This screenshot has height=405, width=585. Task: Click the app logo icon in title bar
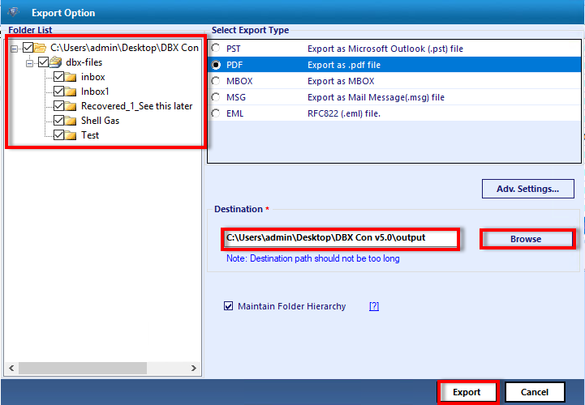[13, 12]
